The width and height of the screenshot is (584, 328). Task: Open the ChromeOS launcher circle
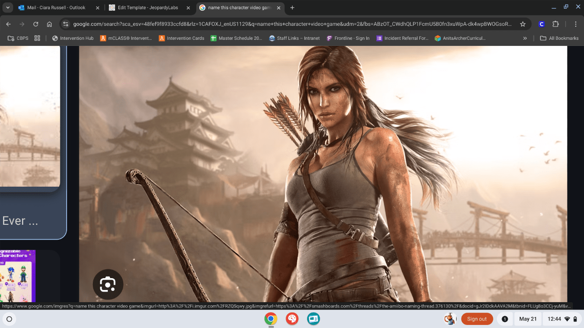[x=9, y=319]
